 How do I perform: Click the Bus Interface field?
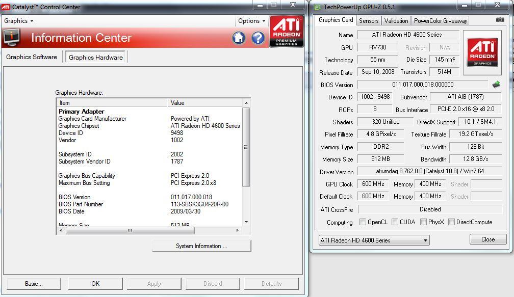(x=466, y=109)
